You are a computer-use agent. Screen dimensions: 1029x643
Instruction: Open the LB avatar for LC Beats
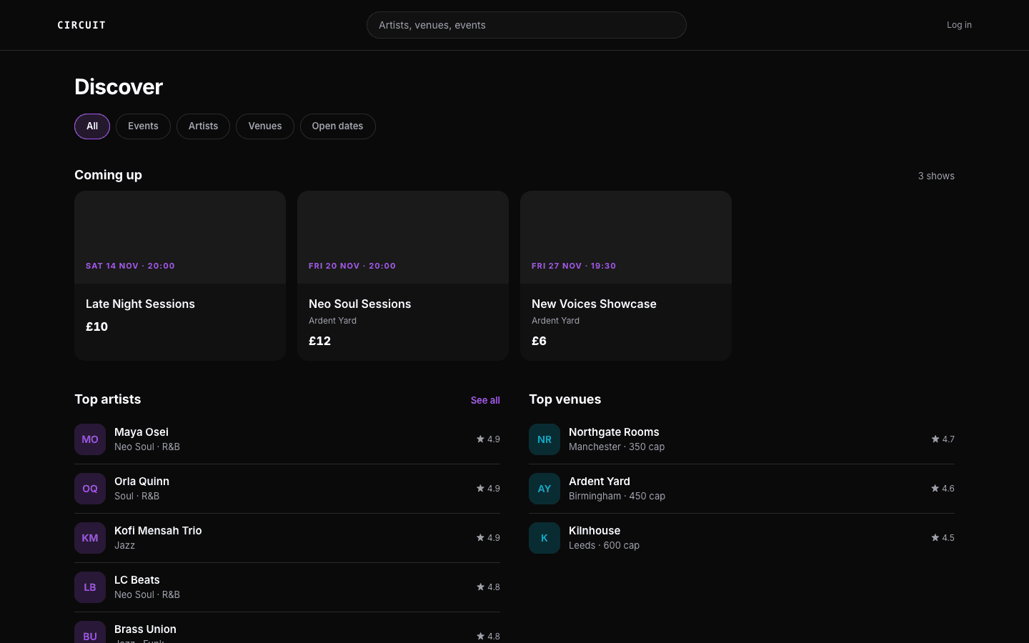[x=90, y=587]
